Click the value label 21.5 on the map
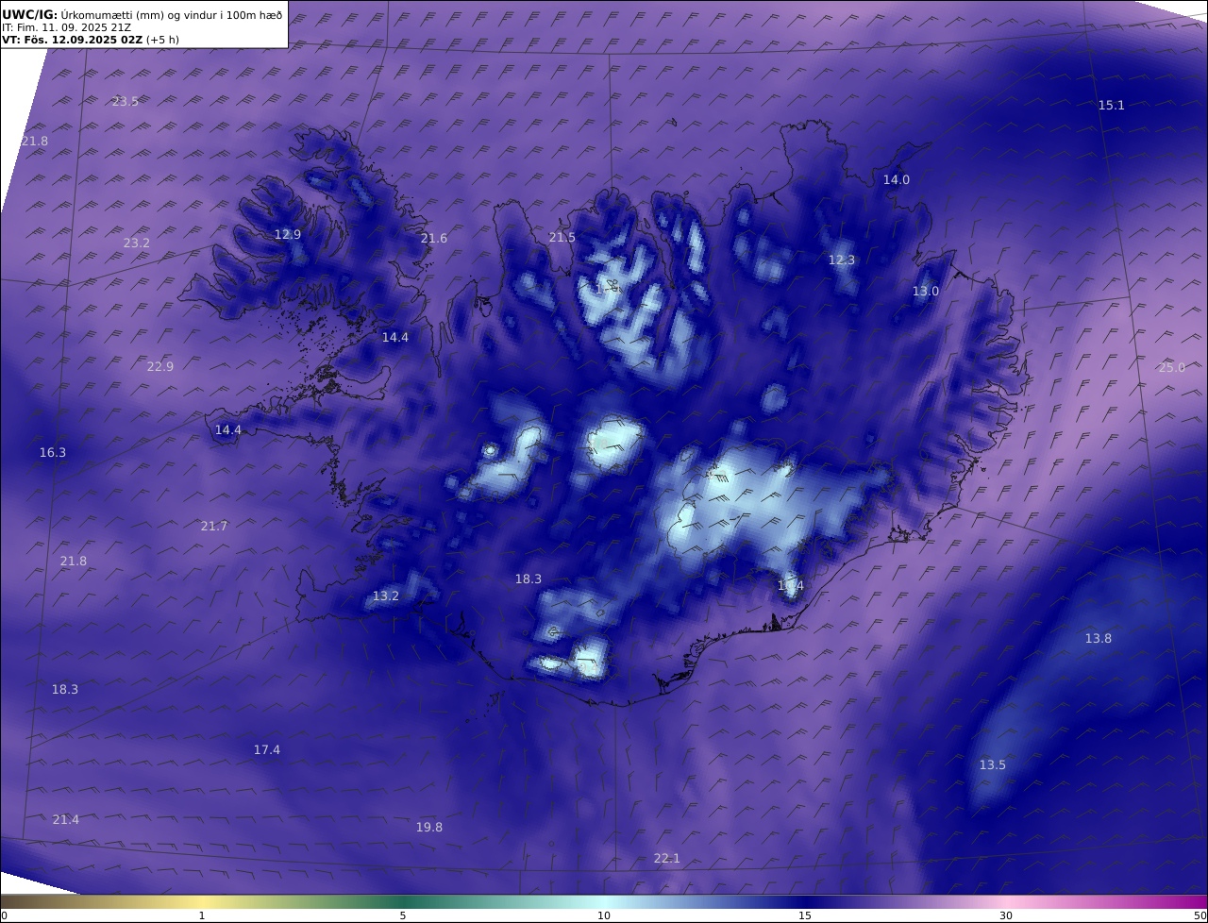Screen dimensions: 1208x923 pos(562,237)
